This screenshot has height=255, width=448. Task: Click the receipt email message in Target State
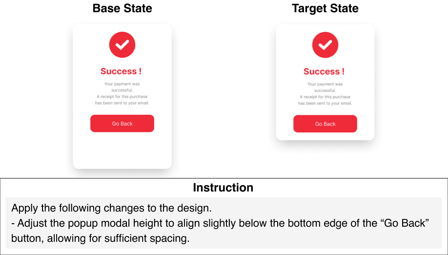[x=325, y=100]
